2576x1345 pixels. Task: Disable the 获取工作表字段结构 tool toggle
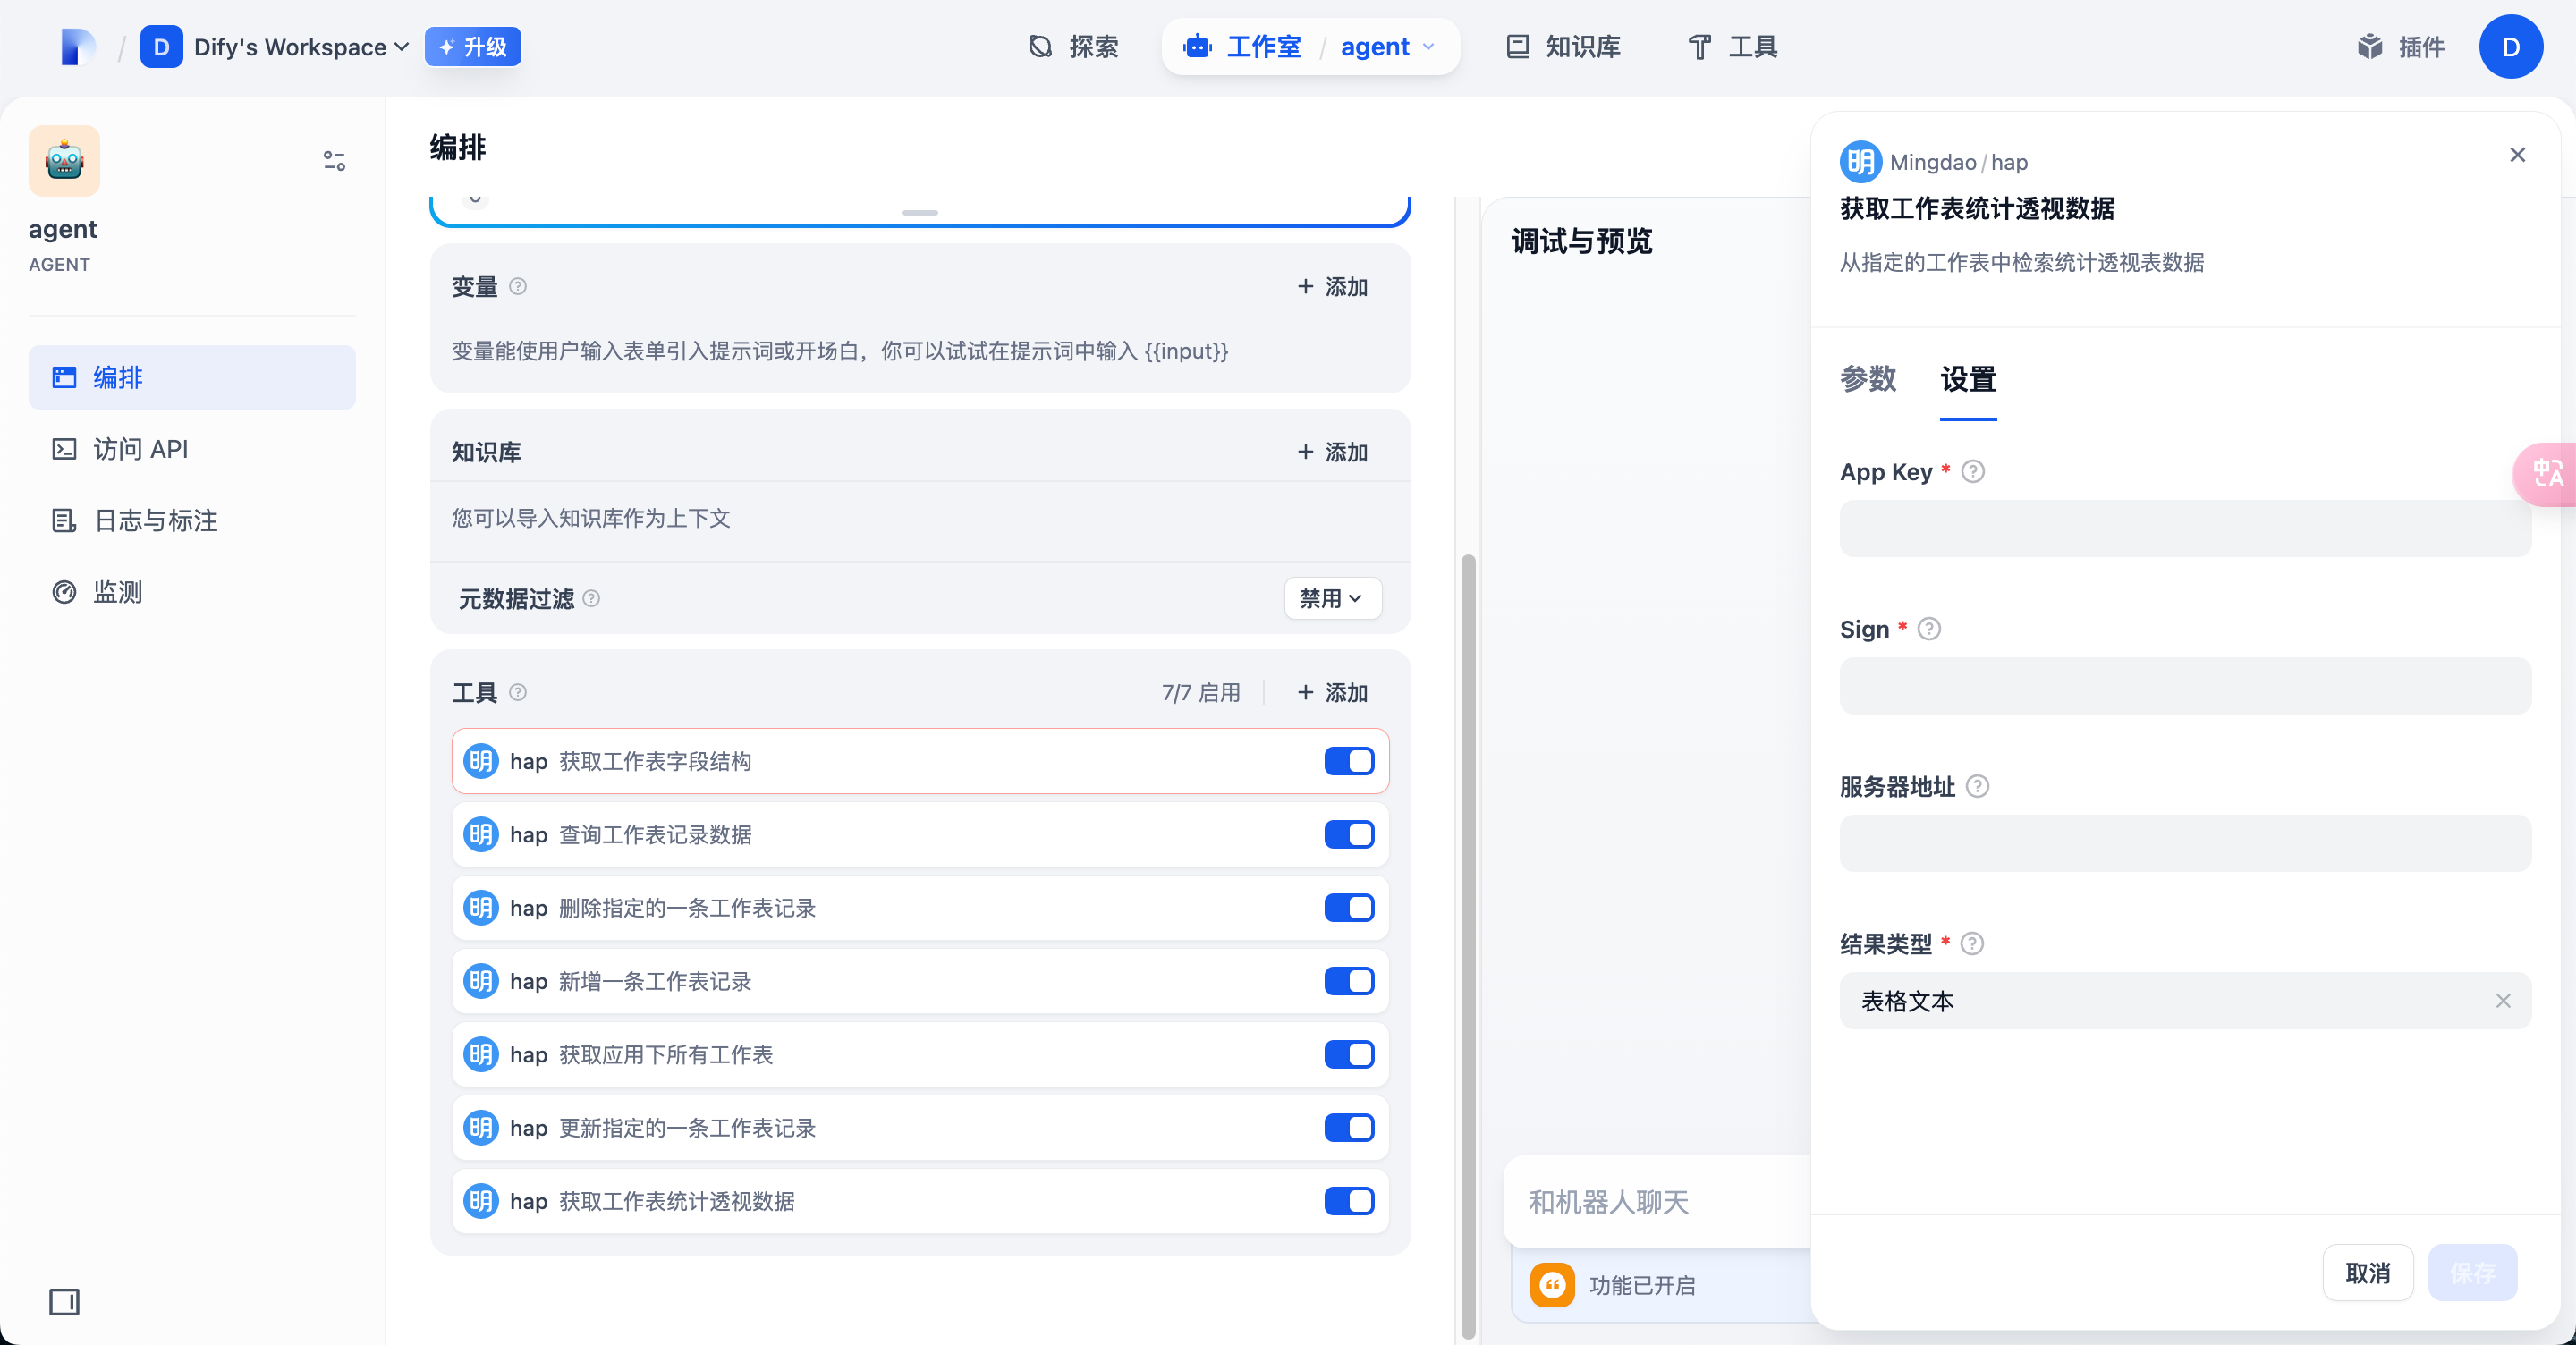[1348, 761]
